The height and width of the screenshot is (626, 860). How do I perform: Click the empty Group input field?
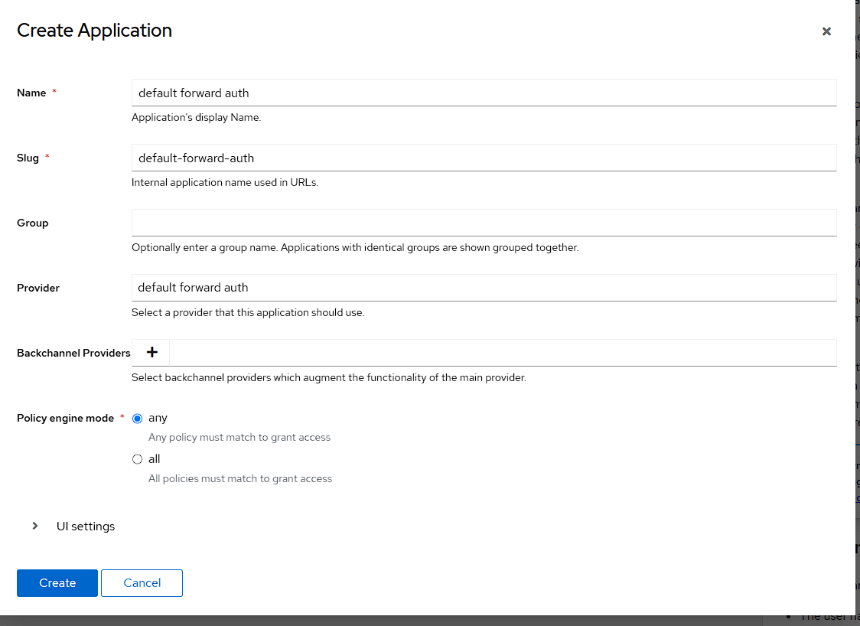click(484, 223)
